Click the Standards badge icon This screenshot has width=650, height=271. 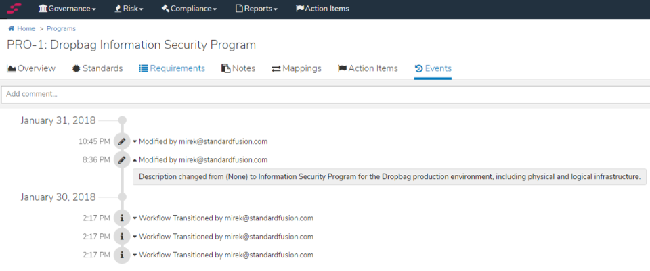click(x=77, y=68)
